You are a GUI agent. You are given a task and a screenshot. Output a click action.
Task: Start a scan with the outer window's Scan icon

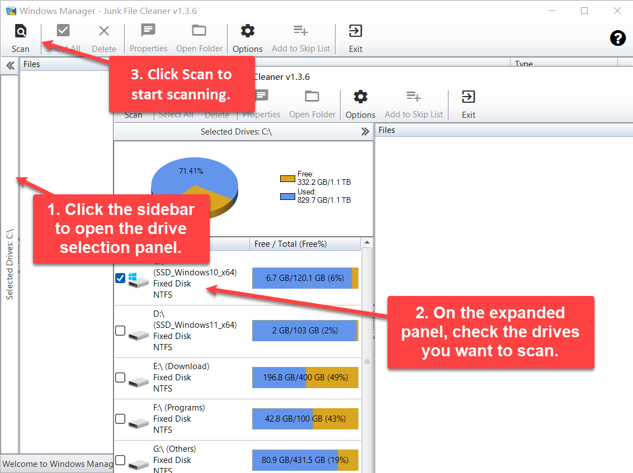21,31
